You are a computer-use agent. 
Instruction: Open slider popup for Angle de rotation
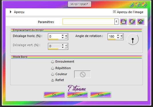(x=121, y=36)
